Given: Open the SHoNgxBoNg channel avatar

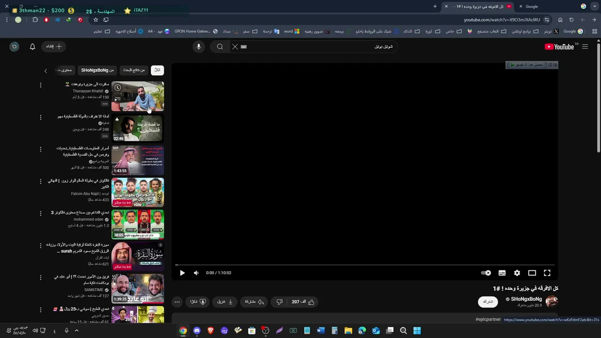Looking at the screenshot, I should [552, 301].
